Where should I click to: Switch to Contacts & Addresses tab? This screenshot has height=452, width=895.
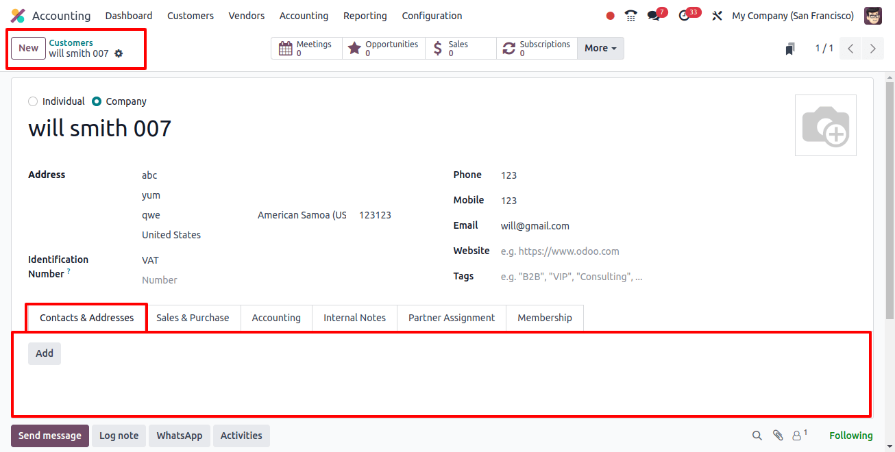pyautogui.click(x=86, y=318)
